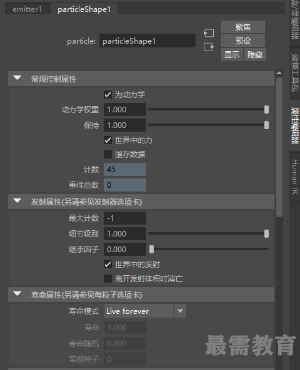The height and width of the screenshot is (370, 300).
Task: Toggle the 为动力学 checkbox
Action: click(x=107, y=95)
